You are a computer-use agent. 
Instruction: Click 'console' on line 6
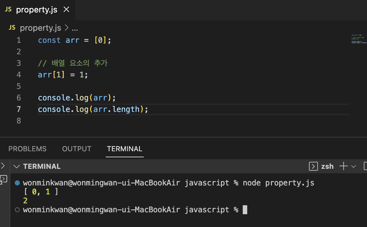(54, 98)
